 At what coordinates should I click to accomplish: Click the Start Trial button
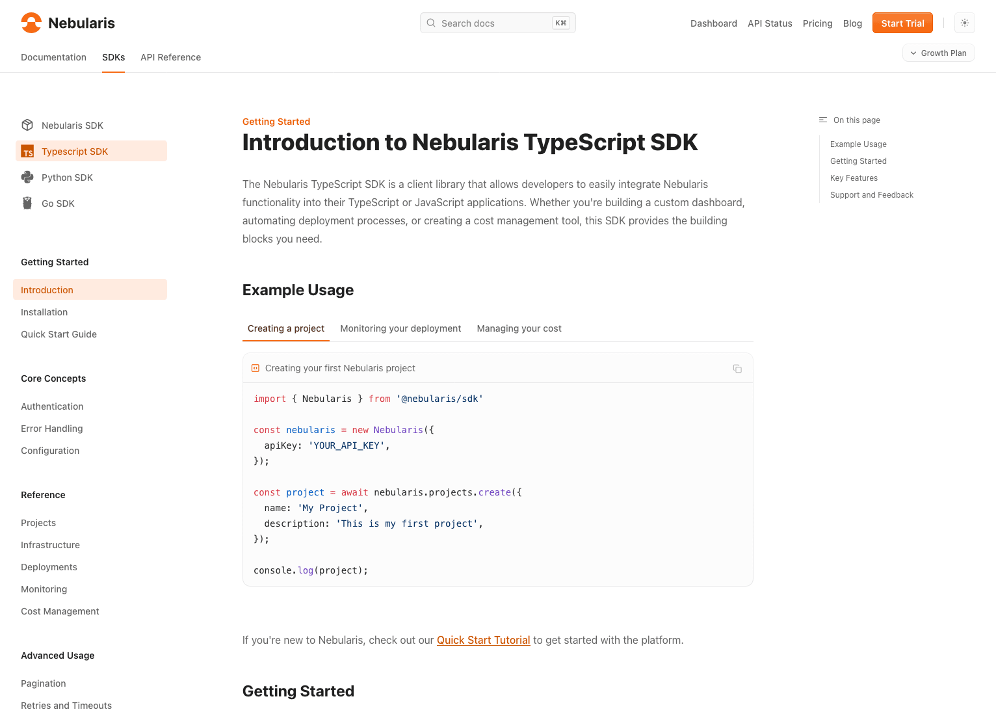(902, 23)
